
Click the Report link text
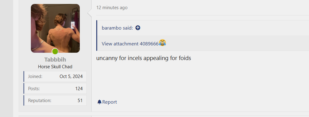tap(109, 102)
